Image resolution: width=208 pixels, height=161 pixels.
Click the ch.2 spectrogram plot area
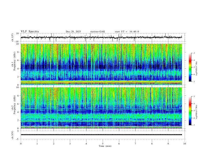tap(101, 108)
